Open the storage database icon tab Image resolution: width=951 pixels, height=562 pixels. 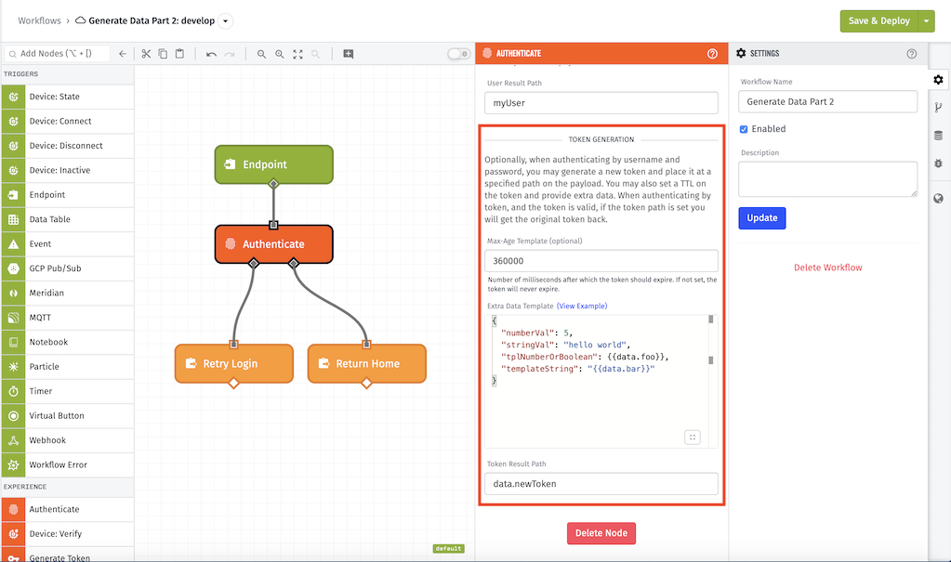coord(938,136)
